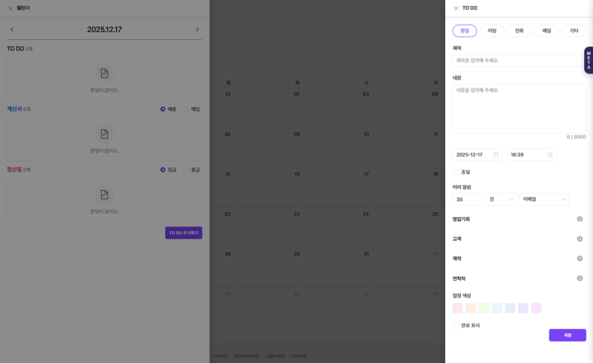Enable the 종일 all-day checkbox
The image size is (593, 363).
click(456, 172)
